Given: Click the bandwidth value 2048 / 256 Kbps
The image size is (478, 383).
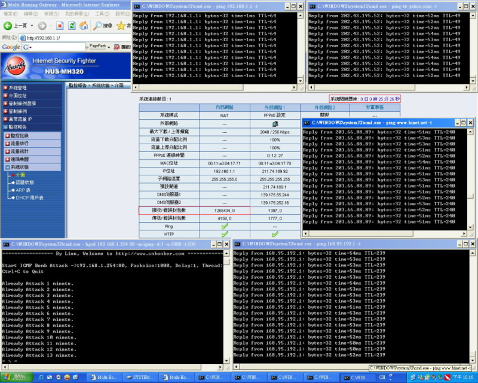Looking at the screenshot, I should coord(275,132).
